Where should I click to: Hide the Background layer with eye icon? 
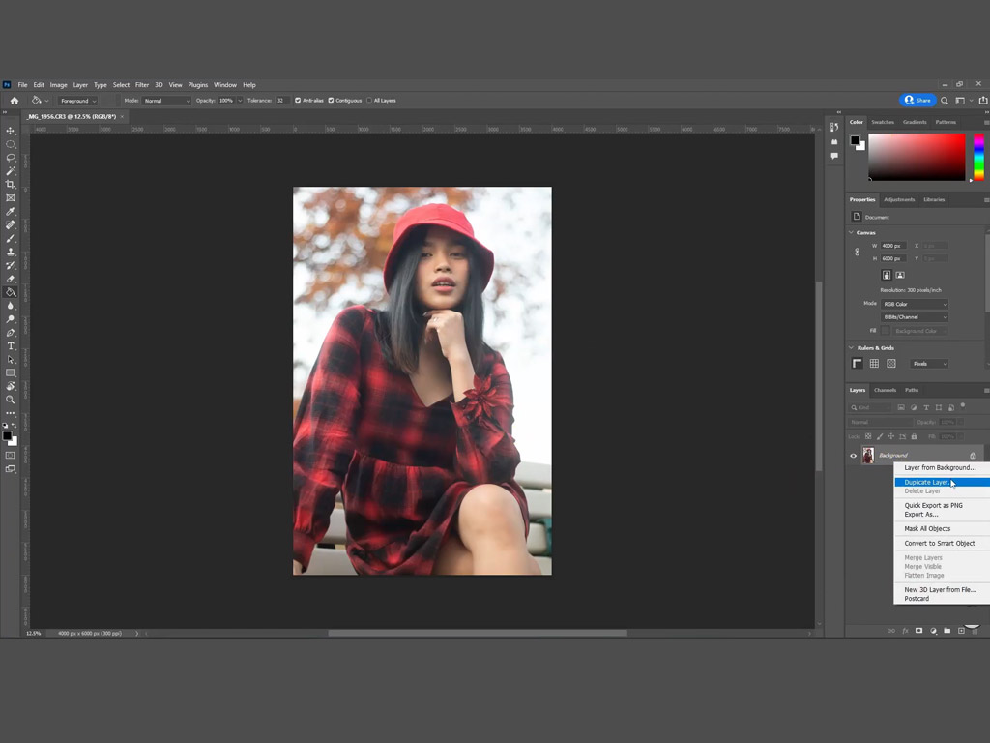click(x=853, y=456)
